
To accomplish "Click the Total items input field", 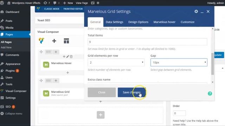I will point(147,42).
